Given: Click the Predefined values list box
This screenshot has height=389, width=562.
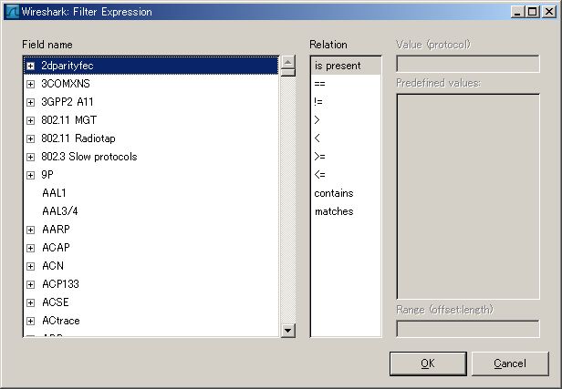Looking at the screenshot, I should click(468, 197).
